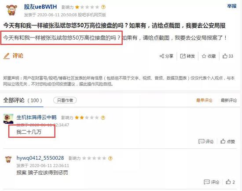Select the 全部评论 tab
Screen dimensions: 242x191
[x=22, y=100]
